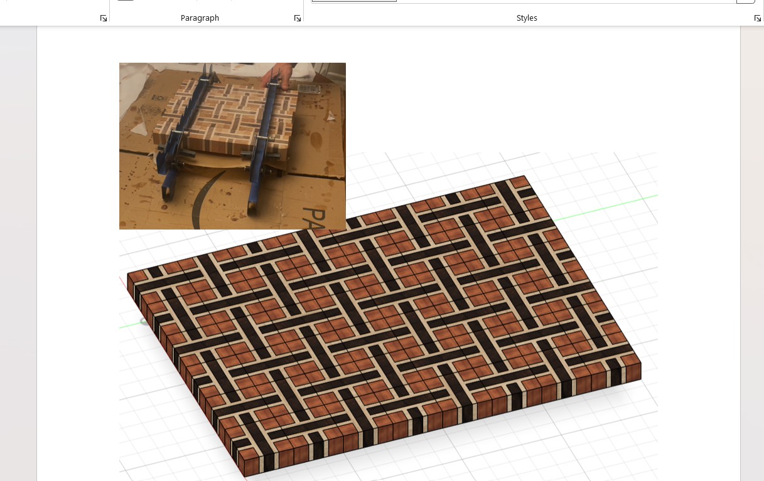This screenshot has width=764, height=481.
Task: Click the gray area right of page
Action: [752, 251]
